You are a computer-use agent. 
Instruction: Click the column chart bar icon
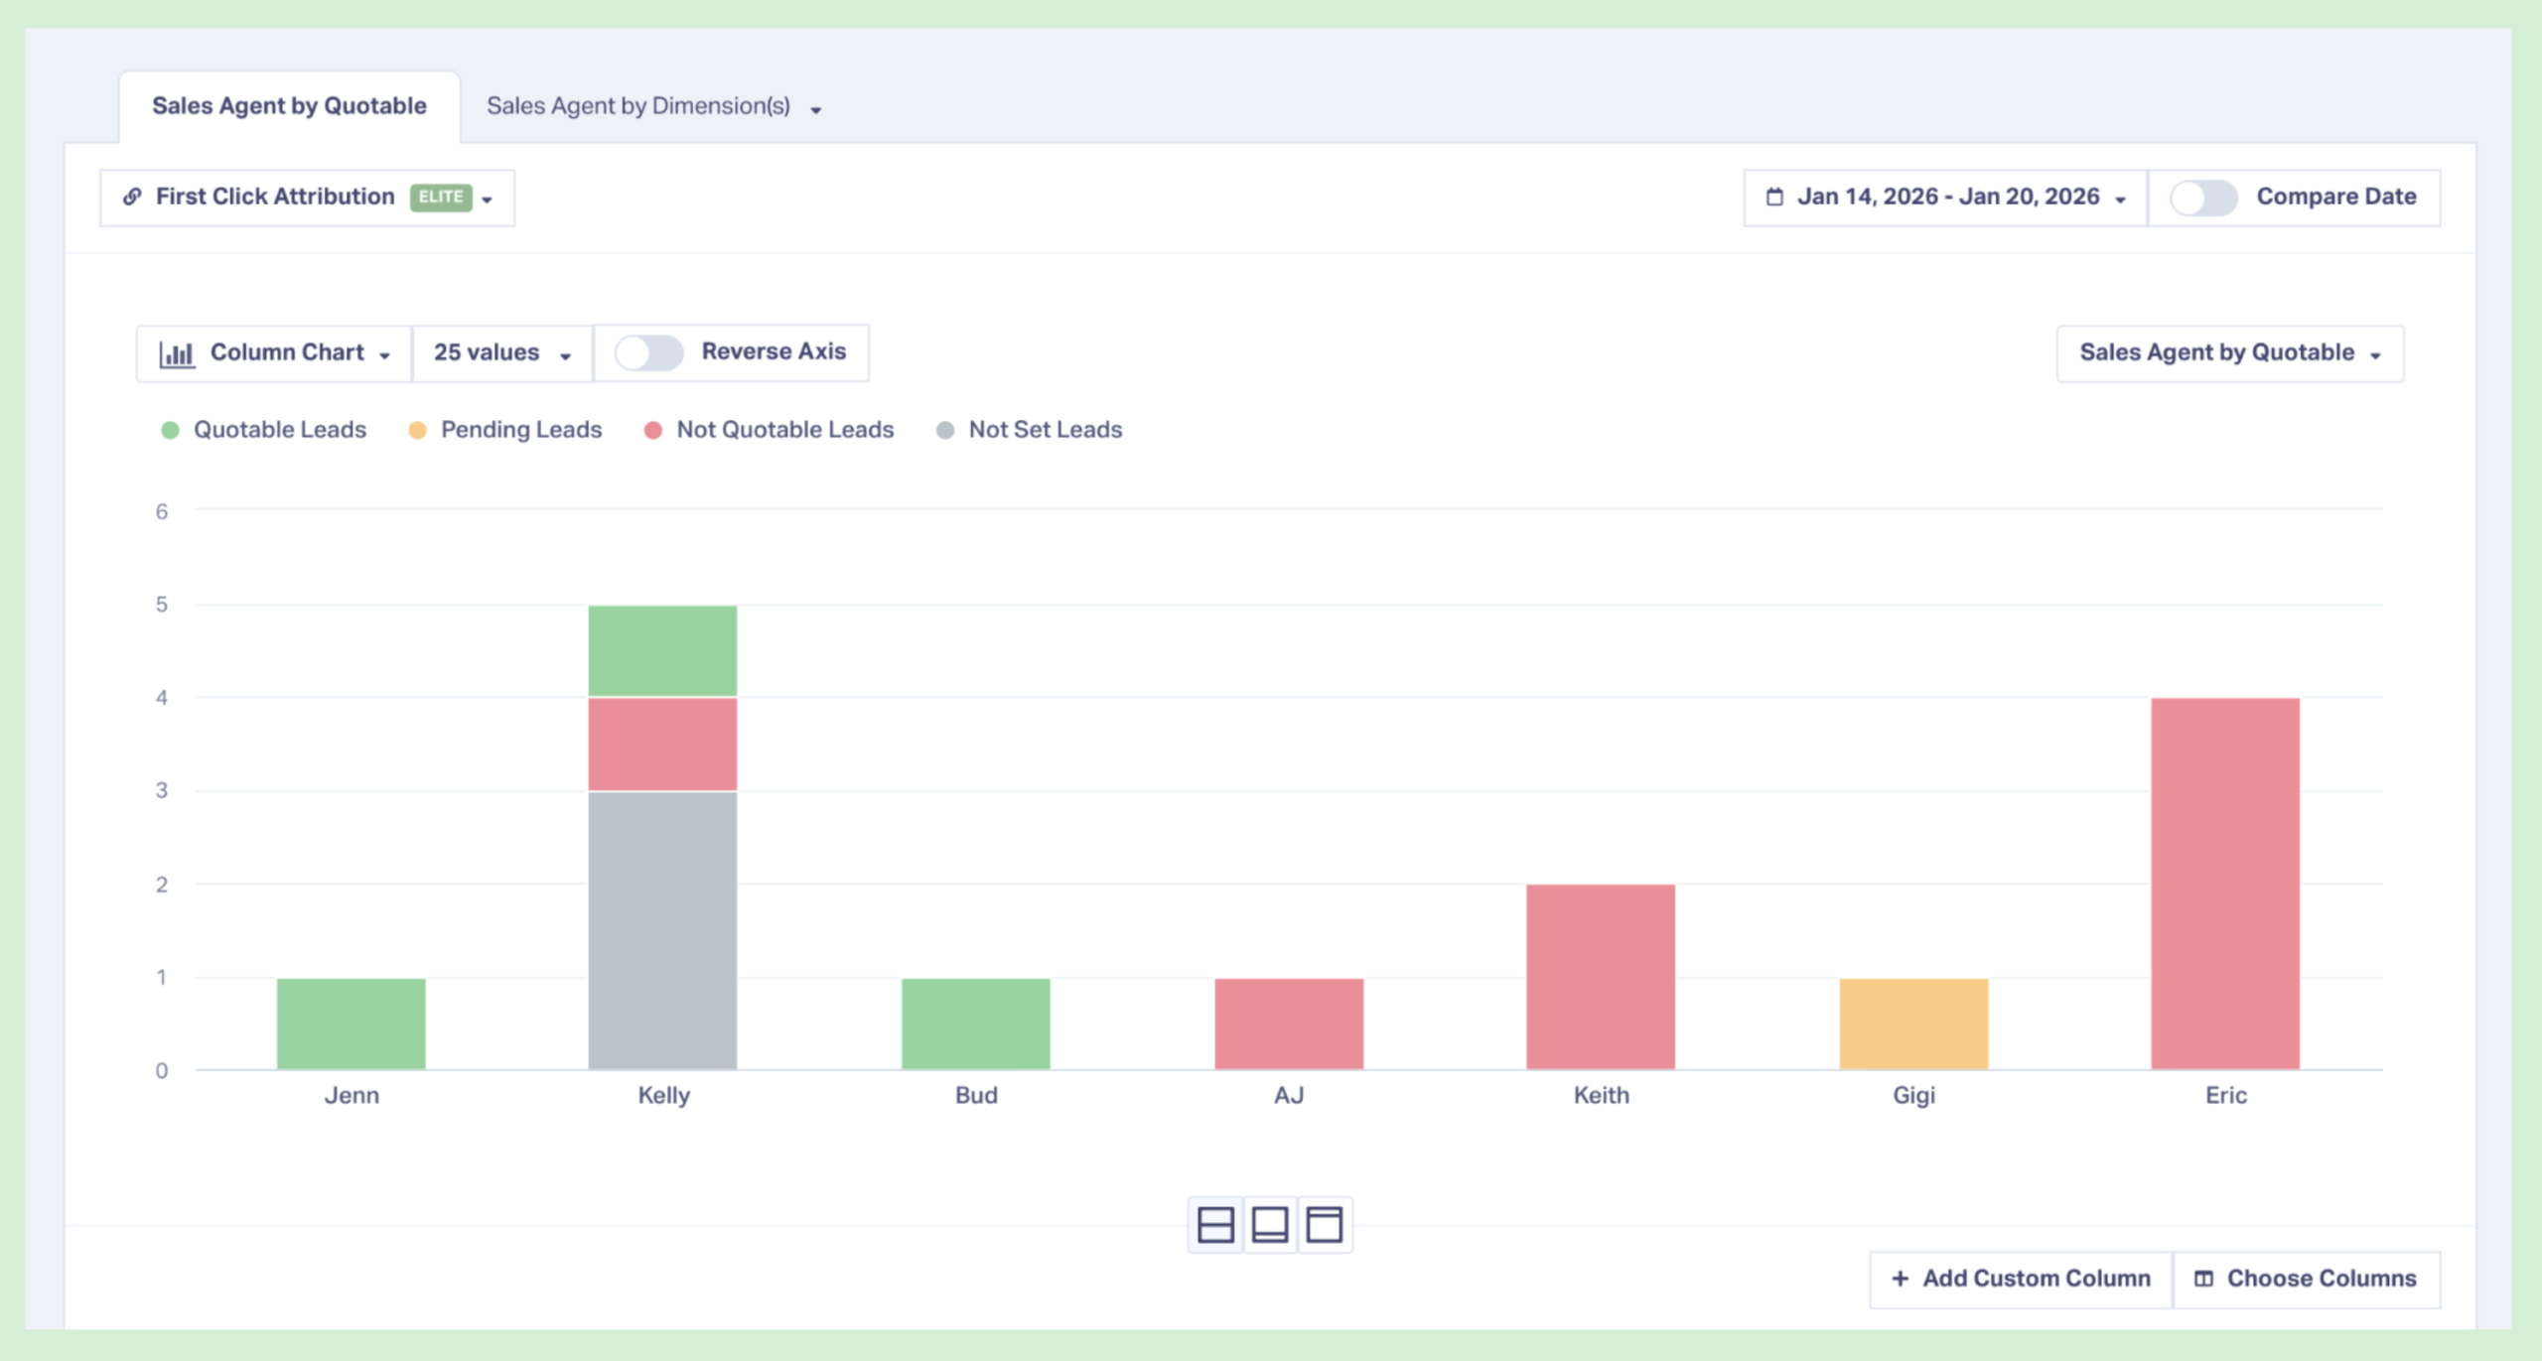tap(178, 353)
